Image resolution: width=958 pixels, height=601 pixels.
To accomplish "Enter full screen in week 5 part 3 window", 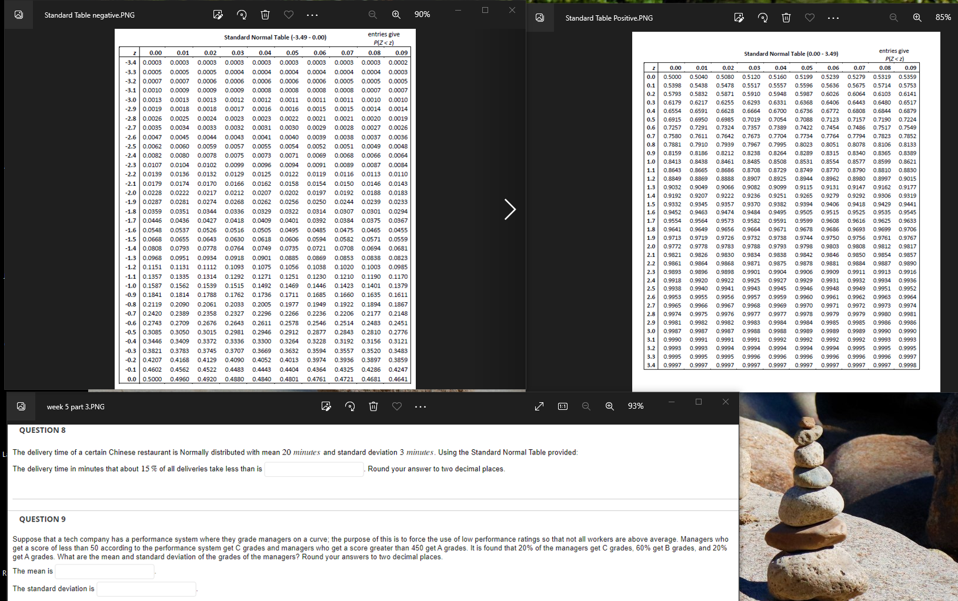I will click(x=539, y=406).
